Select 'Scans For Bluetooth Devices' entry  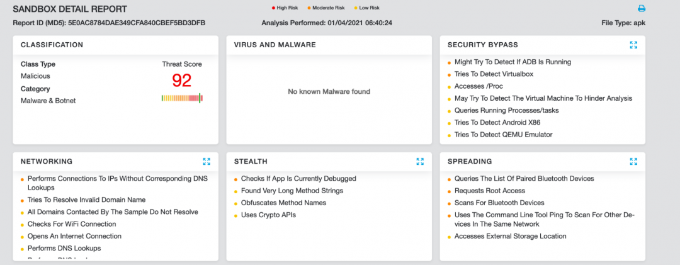point(499,203)
